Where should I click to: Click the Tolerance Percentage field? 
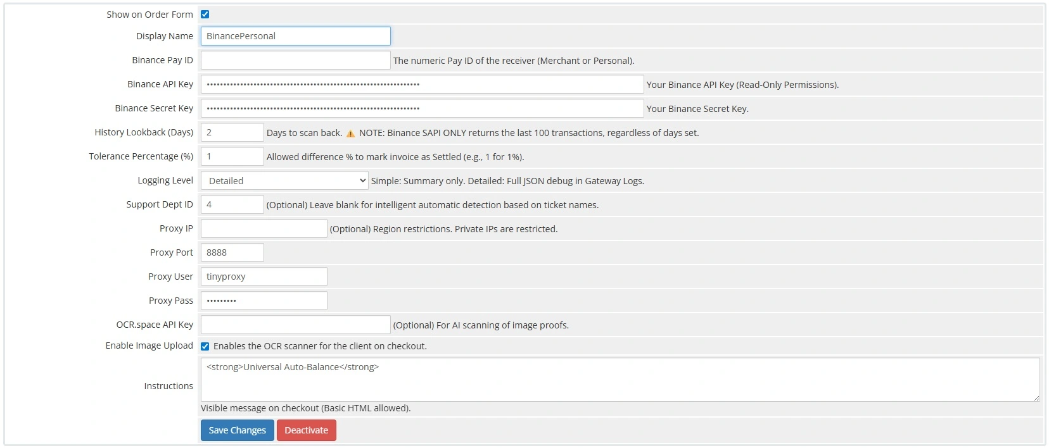(x=232, y=156)
